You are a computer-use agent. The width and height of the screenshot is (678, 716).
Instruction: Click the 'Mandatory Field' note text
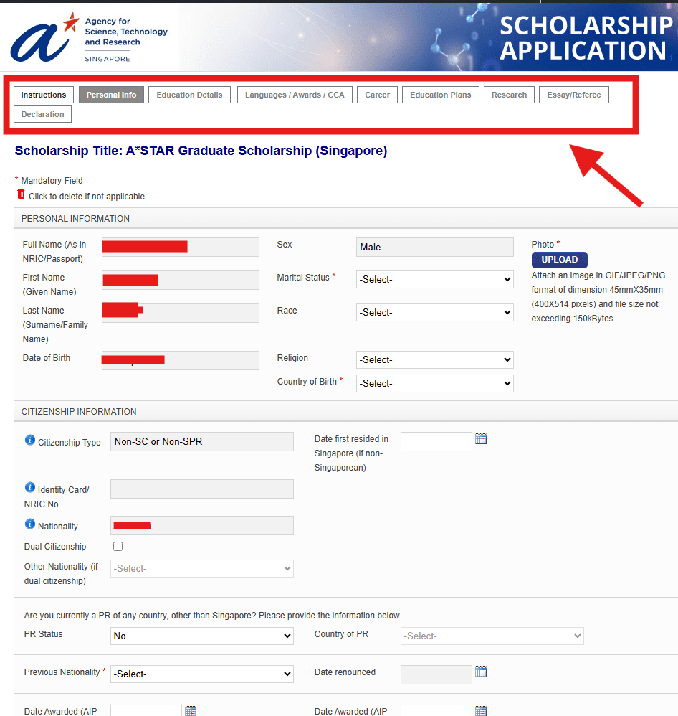point(52,180)
